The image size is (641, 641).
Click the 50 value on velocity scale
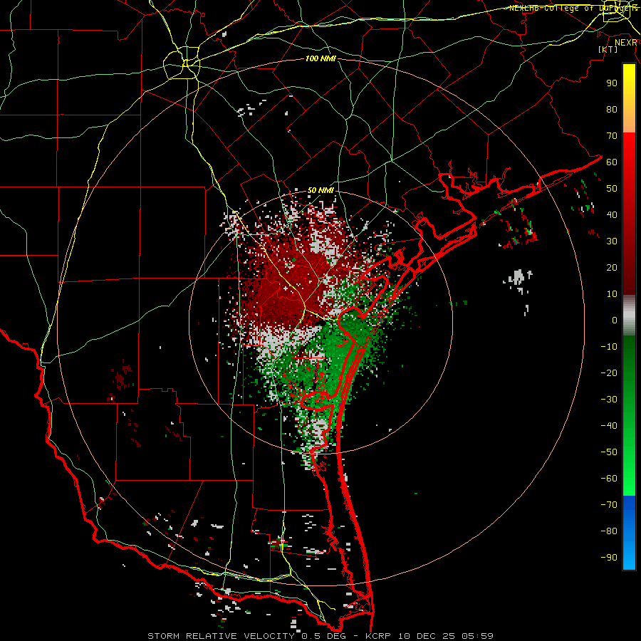pyautogui.click(x=612, y=189)
